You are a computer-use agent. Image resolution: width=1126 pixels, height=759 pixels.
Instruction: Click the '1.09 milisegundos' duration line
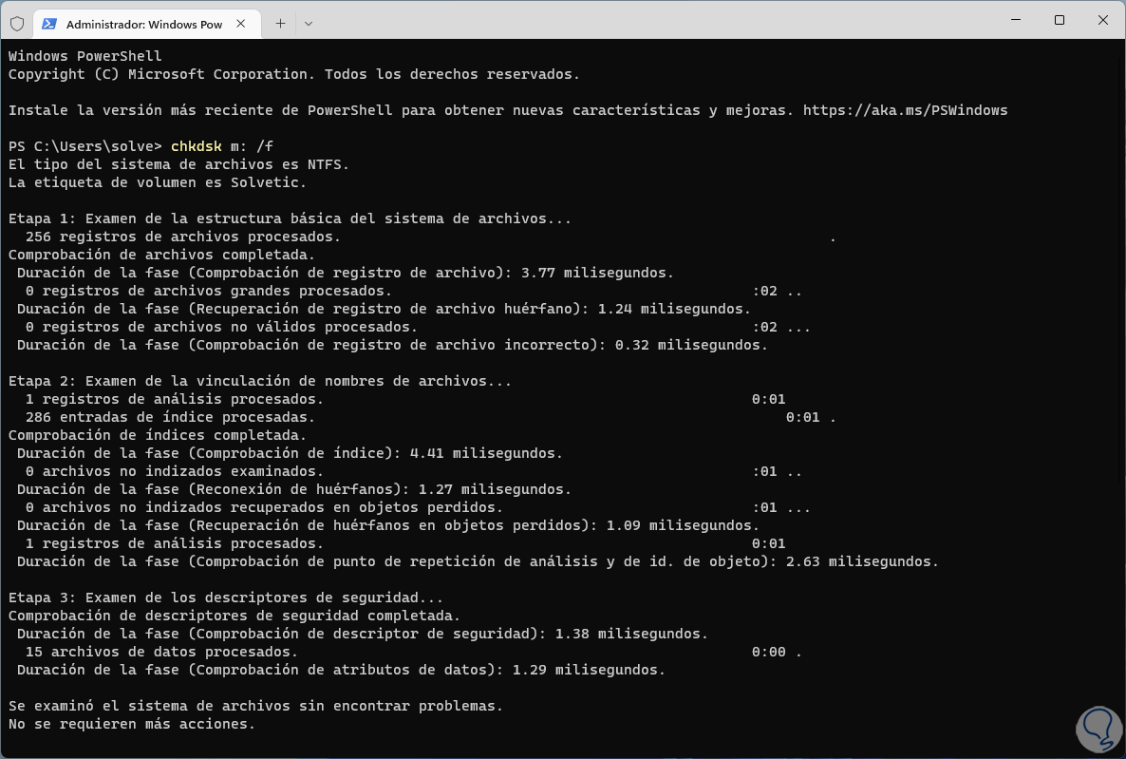[x=388, y=525]
